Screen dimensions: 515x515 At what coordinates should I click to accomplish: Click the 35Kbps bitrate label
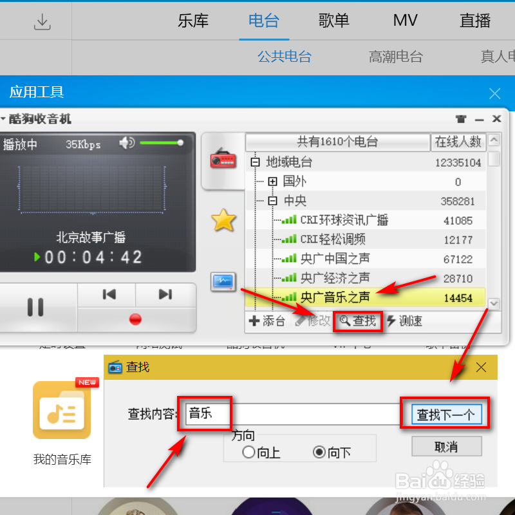click(83, 144)
